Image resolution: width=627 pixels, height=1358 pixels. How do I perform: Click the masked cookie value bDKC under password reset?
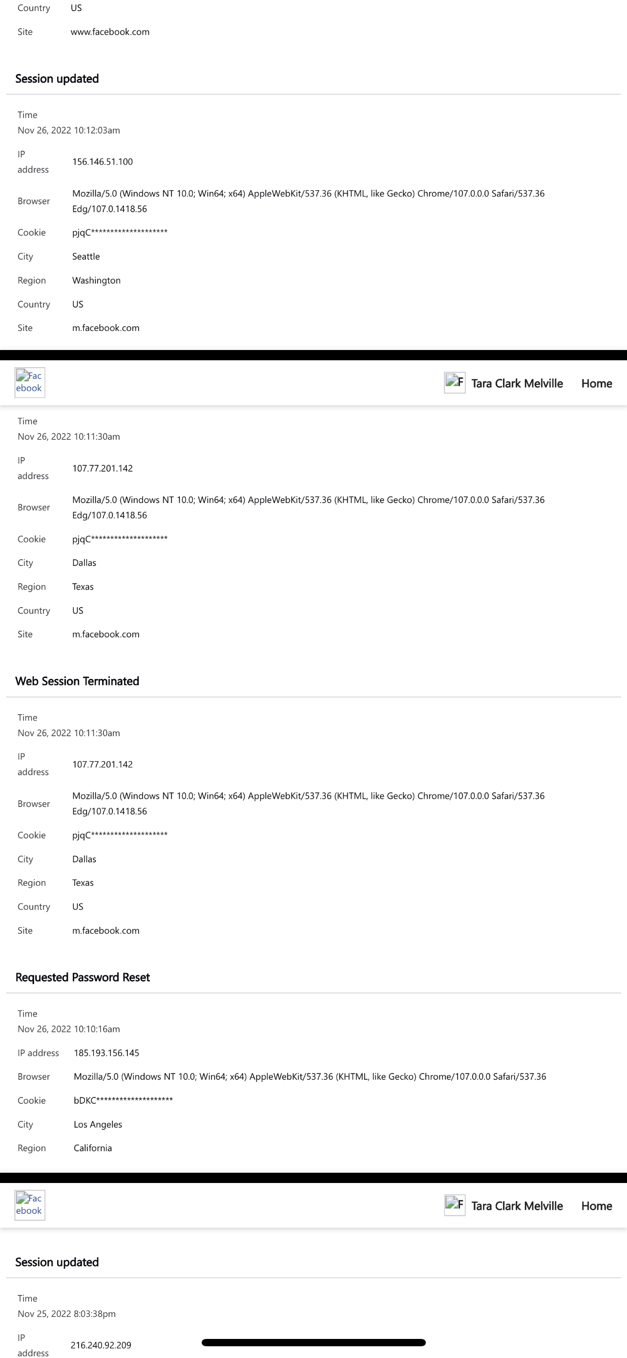click(123, 1100)
